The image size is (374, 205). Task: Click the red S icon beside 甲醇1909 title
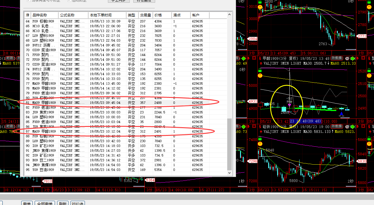tap(260, 58)
